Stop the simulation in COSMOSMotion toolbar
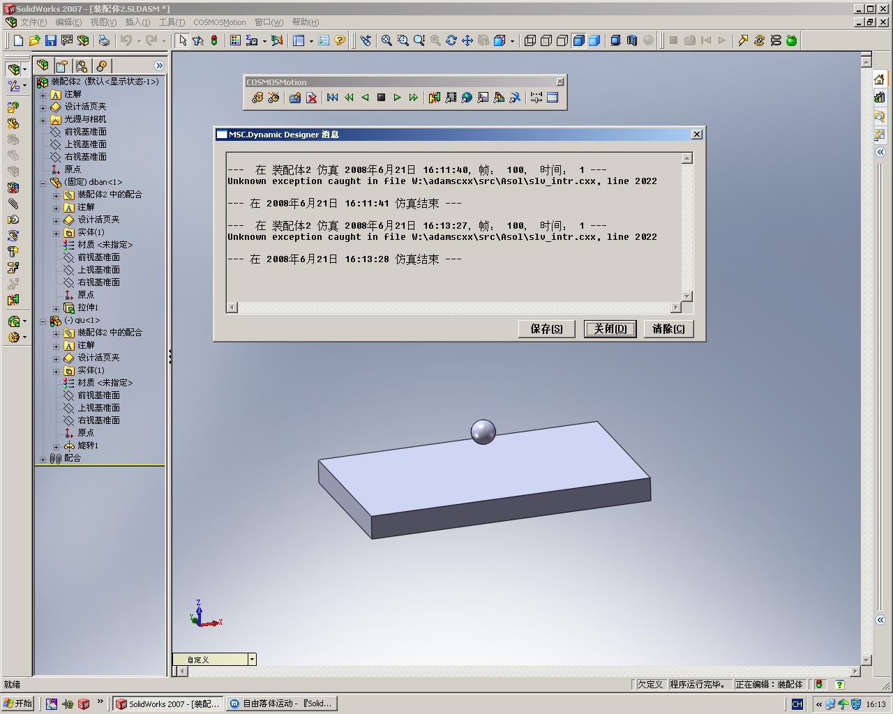893x714 pixels. pyautogui.click(x=381, y=98)
